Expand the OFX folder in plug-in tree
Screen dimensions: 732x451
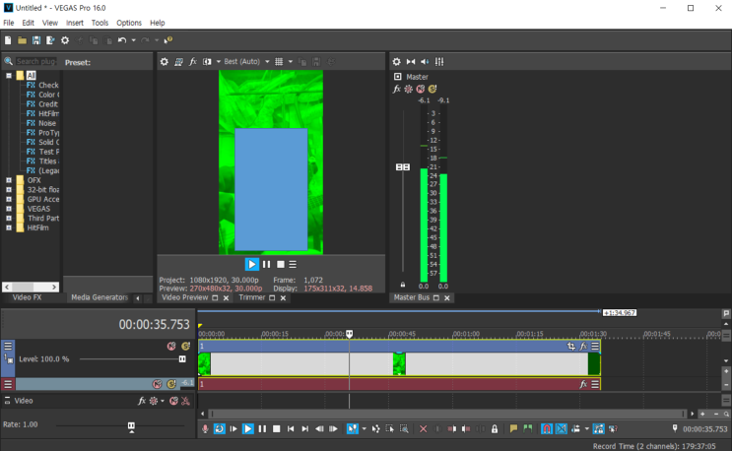(9, 180)
